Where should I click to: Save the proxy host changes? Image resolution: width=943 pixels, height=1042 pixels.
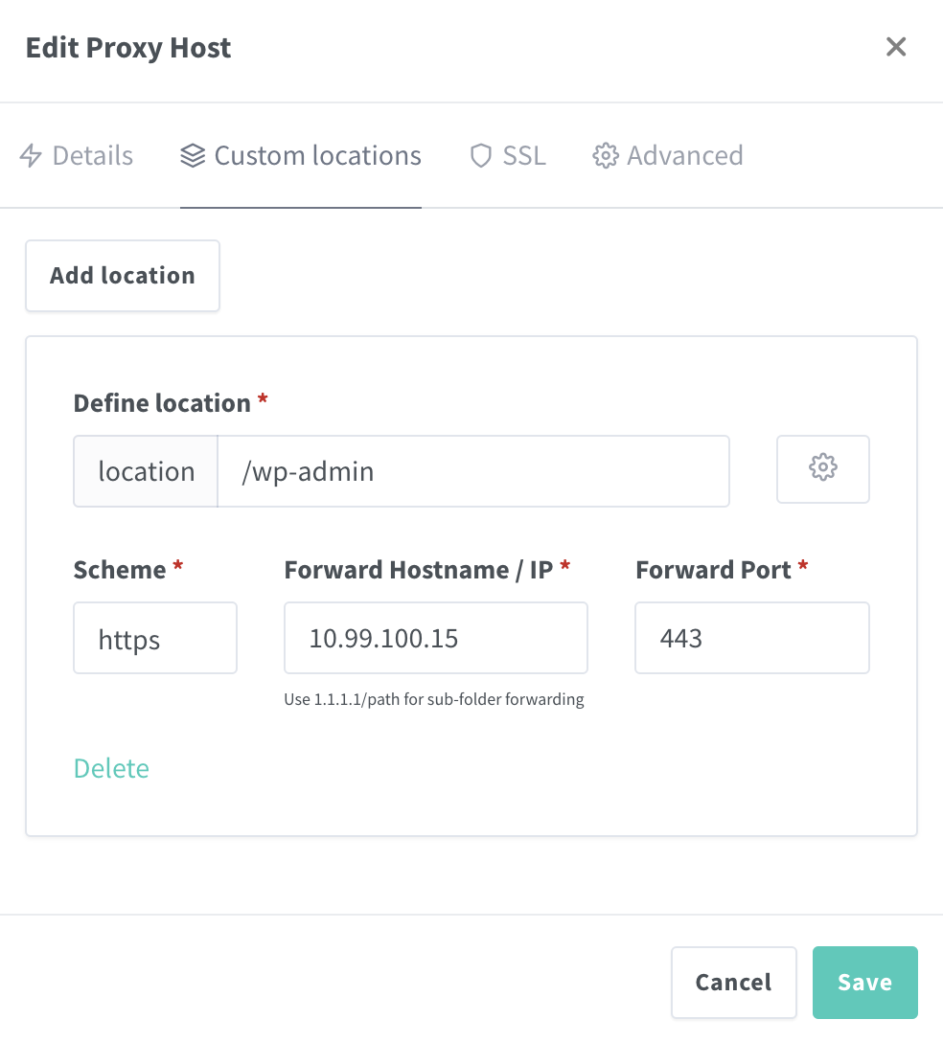pos(864,982)
